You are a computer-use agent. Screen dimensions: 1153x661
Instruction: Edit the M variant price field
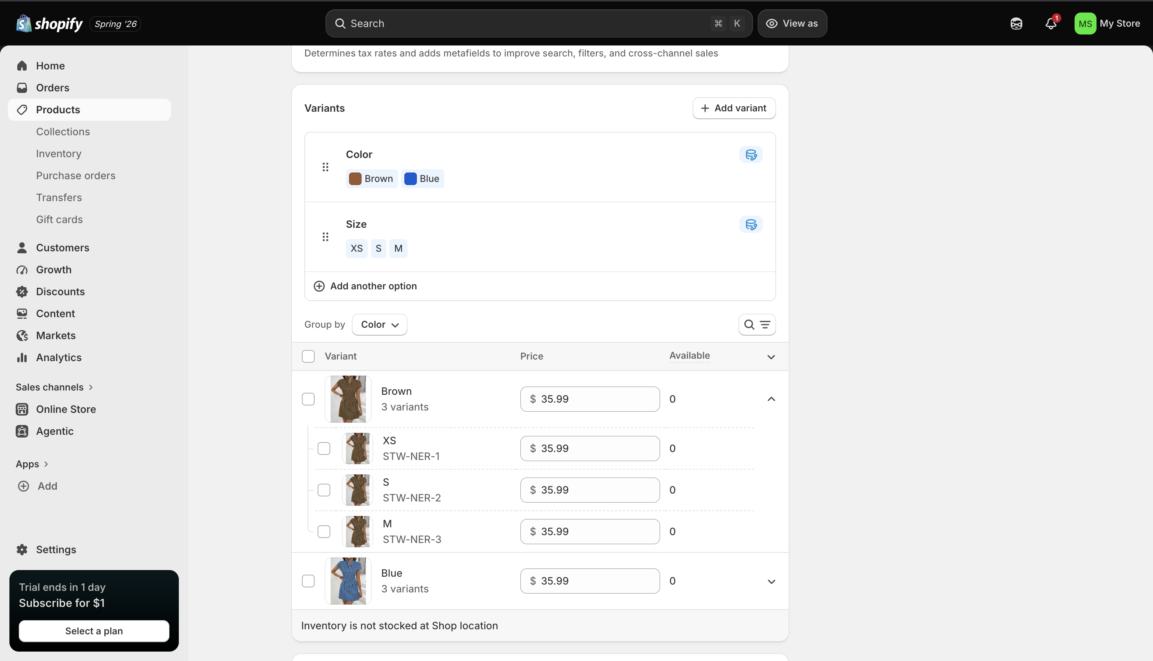pyautogui.click(x=590, y=532)
